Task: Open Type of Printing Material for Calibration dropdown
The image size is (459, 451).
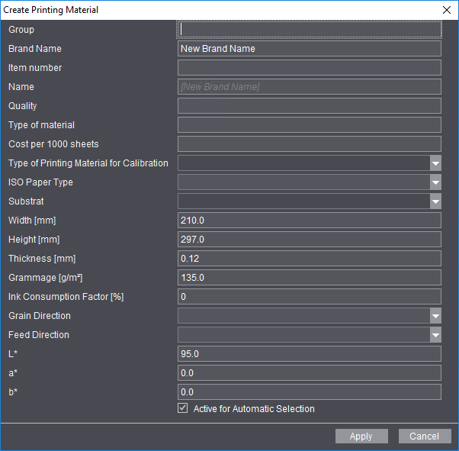Action: [435, 163]
